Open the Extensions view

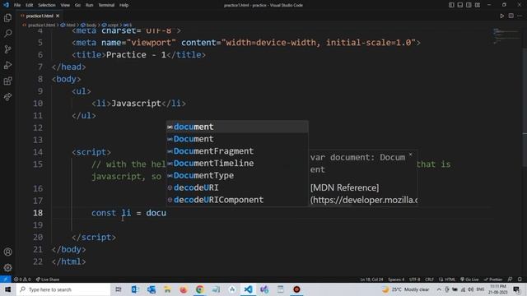coord(7,81)
